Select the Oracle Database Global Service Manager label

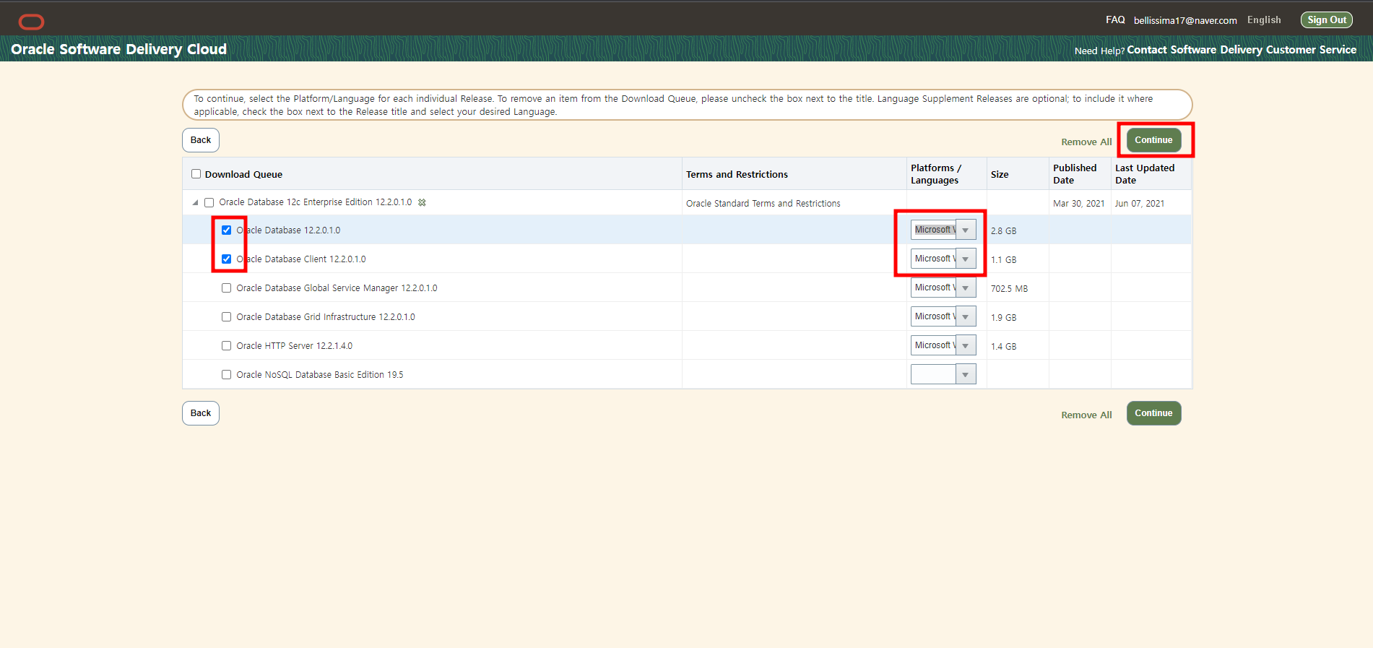pyautogui.click(x=337, y=288)
